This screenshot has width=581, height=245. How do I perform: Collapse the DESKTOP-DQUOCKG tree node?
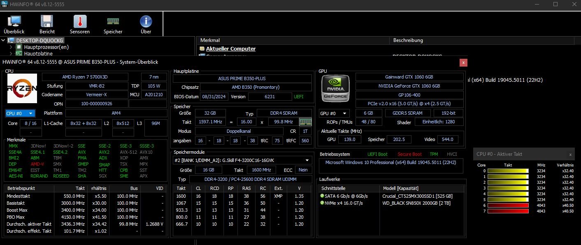(x=4, y=40)
